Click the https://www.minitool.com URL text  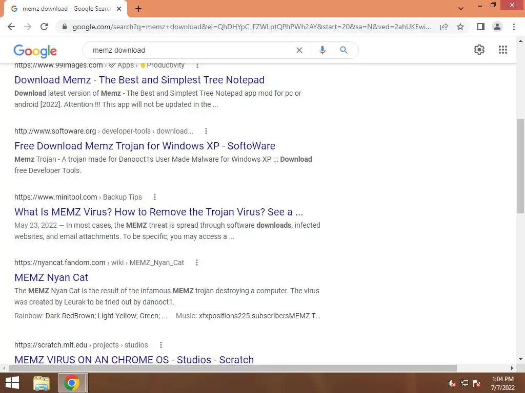pos(55,197)
